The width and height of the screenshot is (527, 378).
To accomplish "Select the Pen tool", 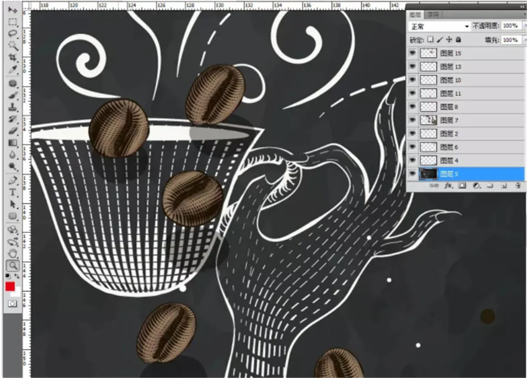I will tap(13, 180).
